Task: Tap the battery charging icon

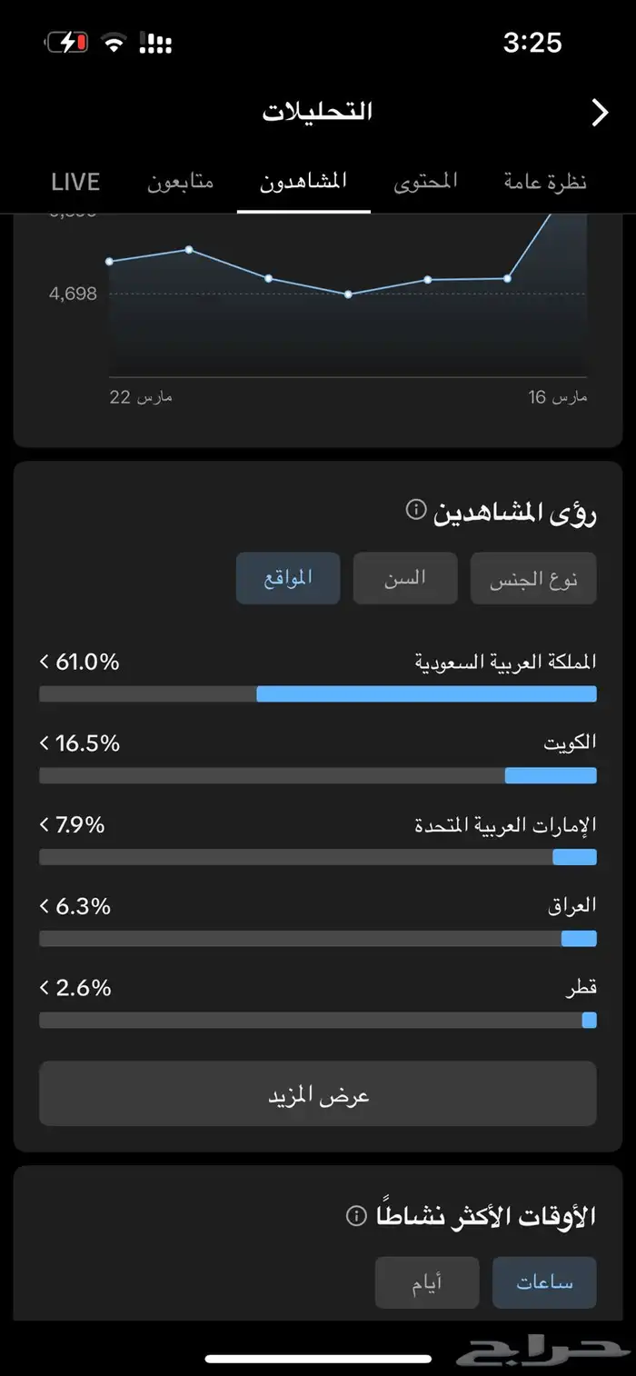Action: [65, 43]
